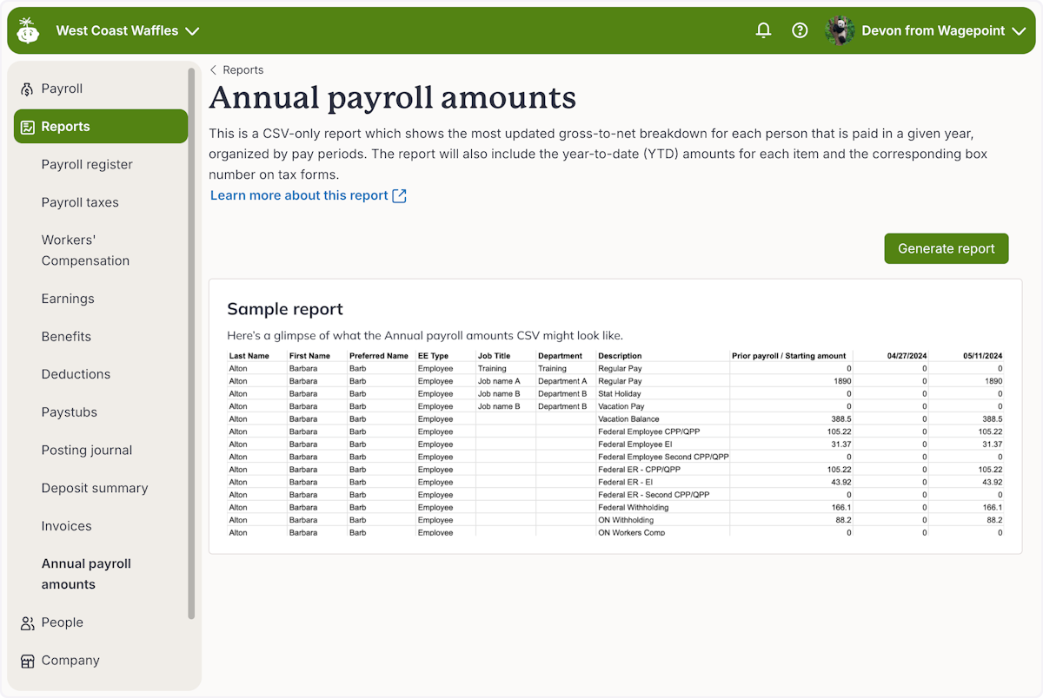Open Workers' Compensation report section
Image resolution: width=1043 pixels, height=698 pixels.
coord(85,250)
